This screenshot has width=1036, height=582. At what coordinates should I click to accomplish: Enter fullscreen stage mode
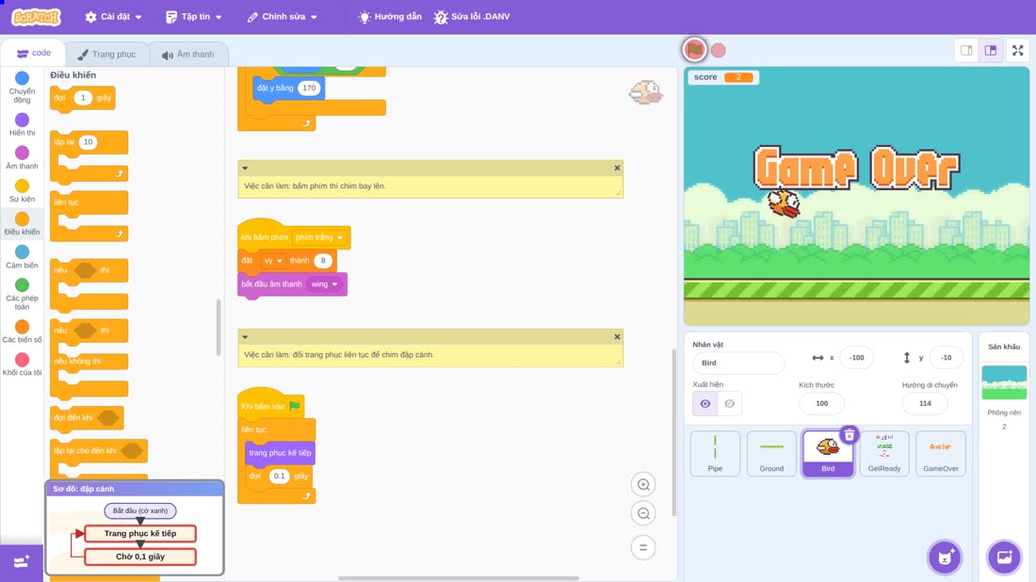click(x=1017, y=50)
